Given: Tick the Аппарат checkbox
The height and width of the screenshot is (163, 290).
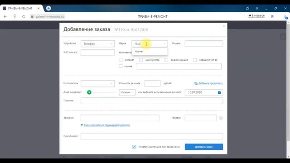Looking at the screenshot, I should 121,60.
